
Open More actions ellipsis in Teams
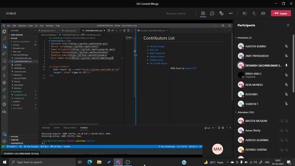230,13
